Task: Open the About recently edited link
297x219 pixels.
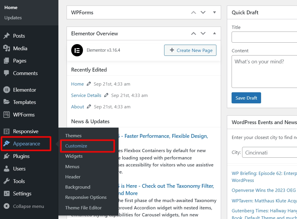Action: coord(77,107)
